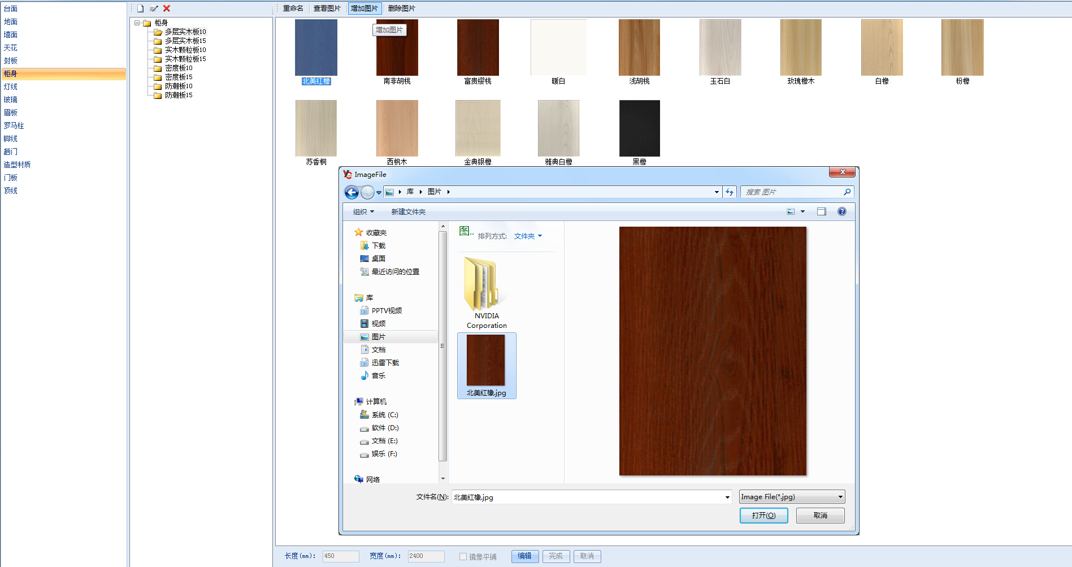The image size is (1072, 567).
Task: Select the 北美红橡 blue swatch
Action: (x=316, y=47)
